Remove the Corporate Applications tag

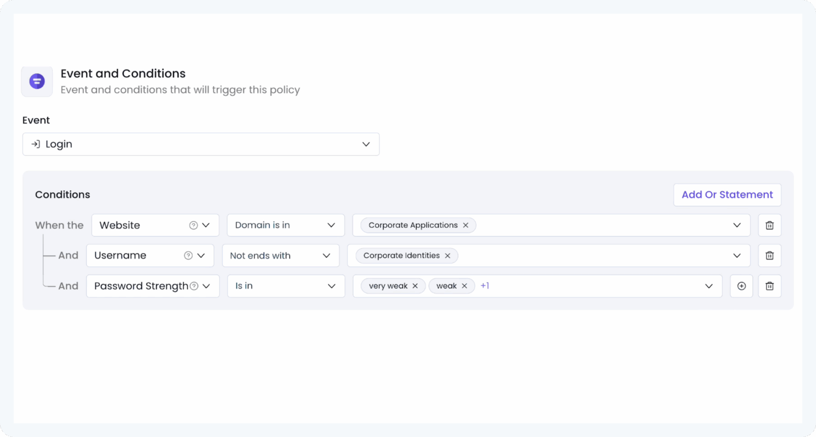tap(466, 225)
